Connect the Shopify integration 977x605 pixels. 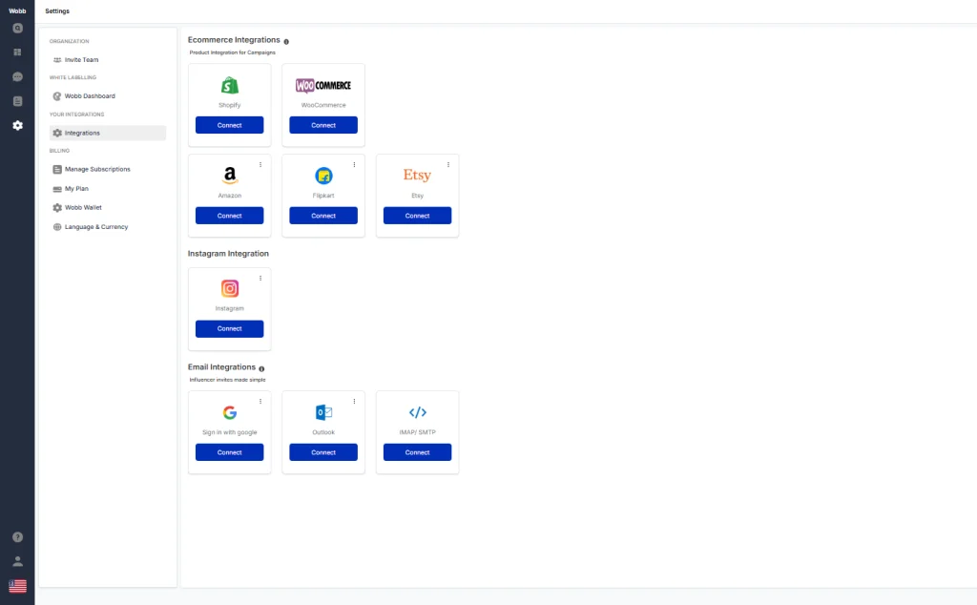point(229,125)
